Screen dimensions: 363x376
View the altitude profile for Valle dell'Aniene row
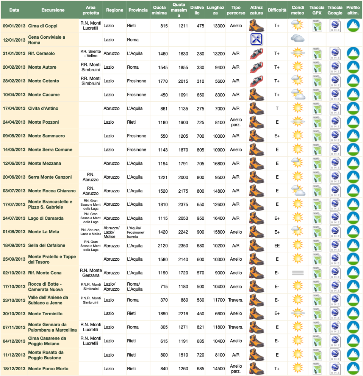pos(353,300)
